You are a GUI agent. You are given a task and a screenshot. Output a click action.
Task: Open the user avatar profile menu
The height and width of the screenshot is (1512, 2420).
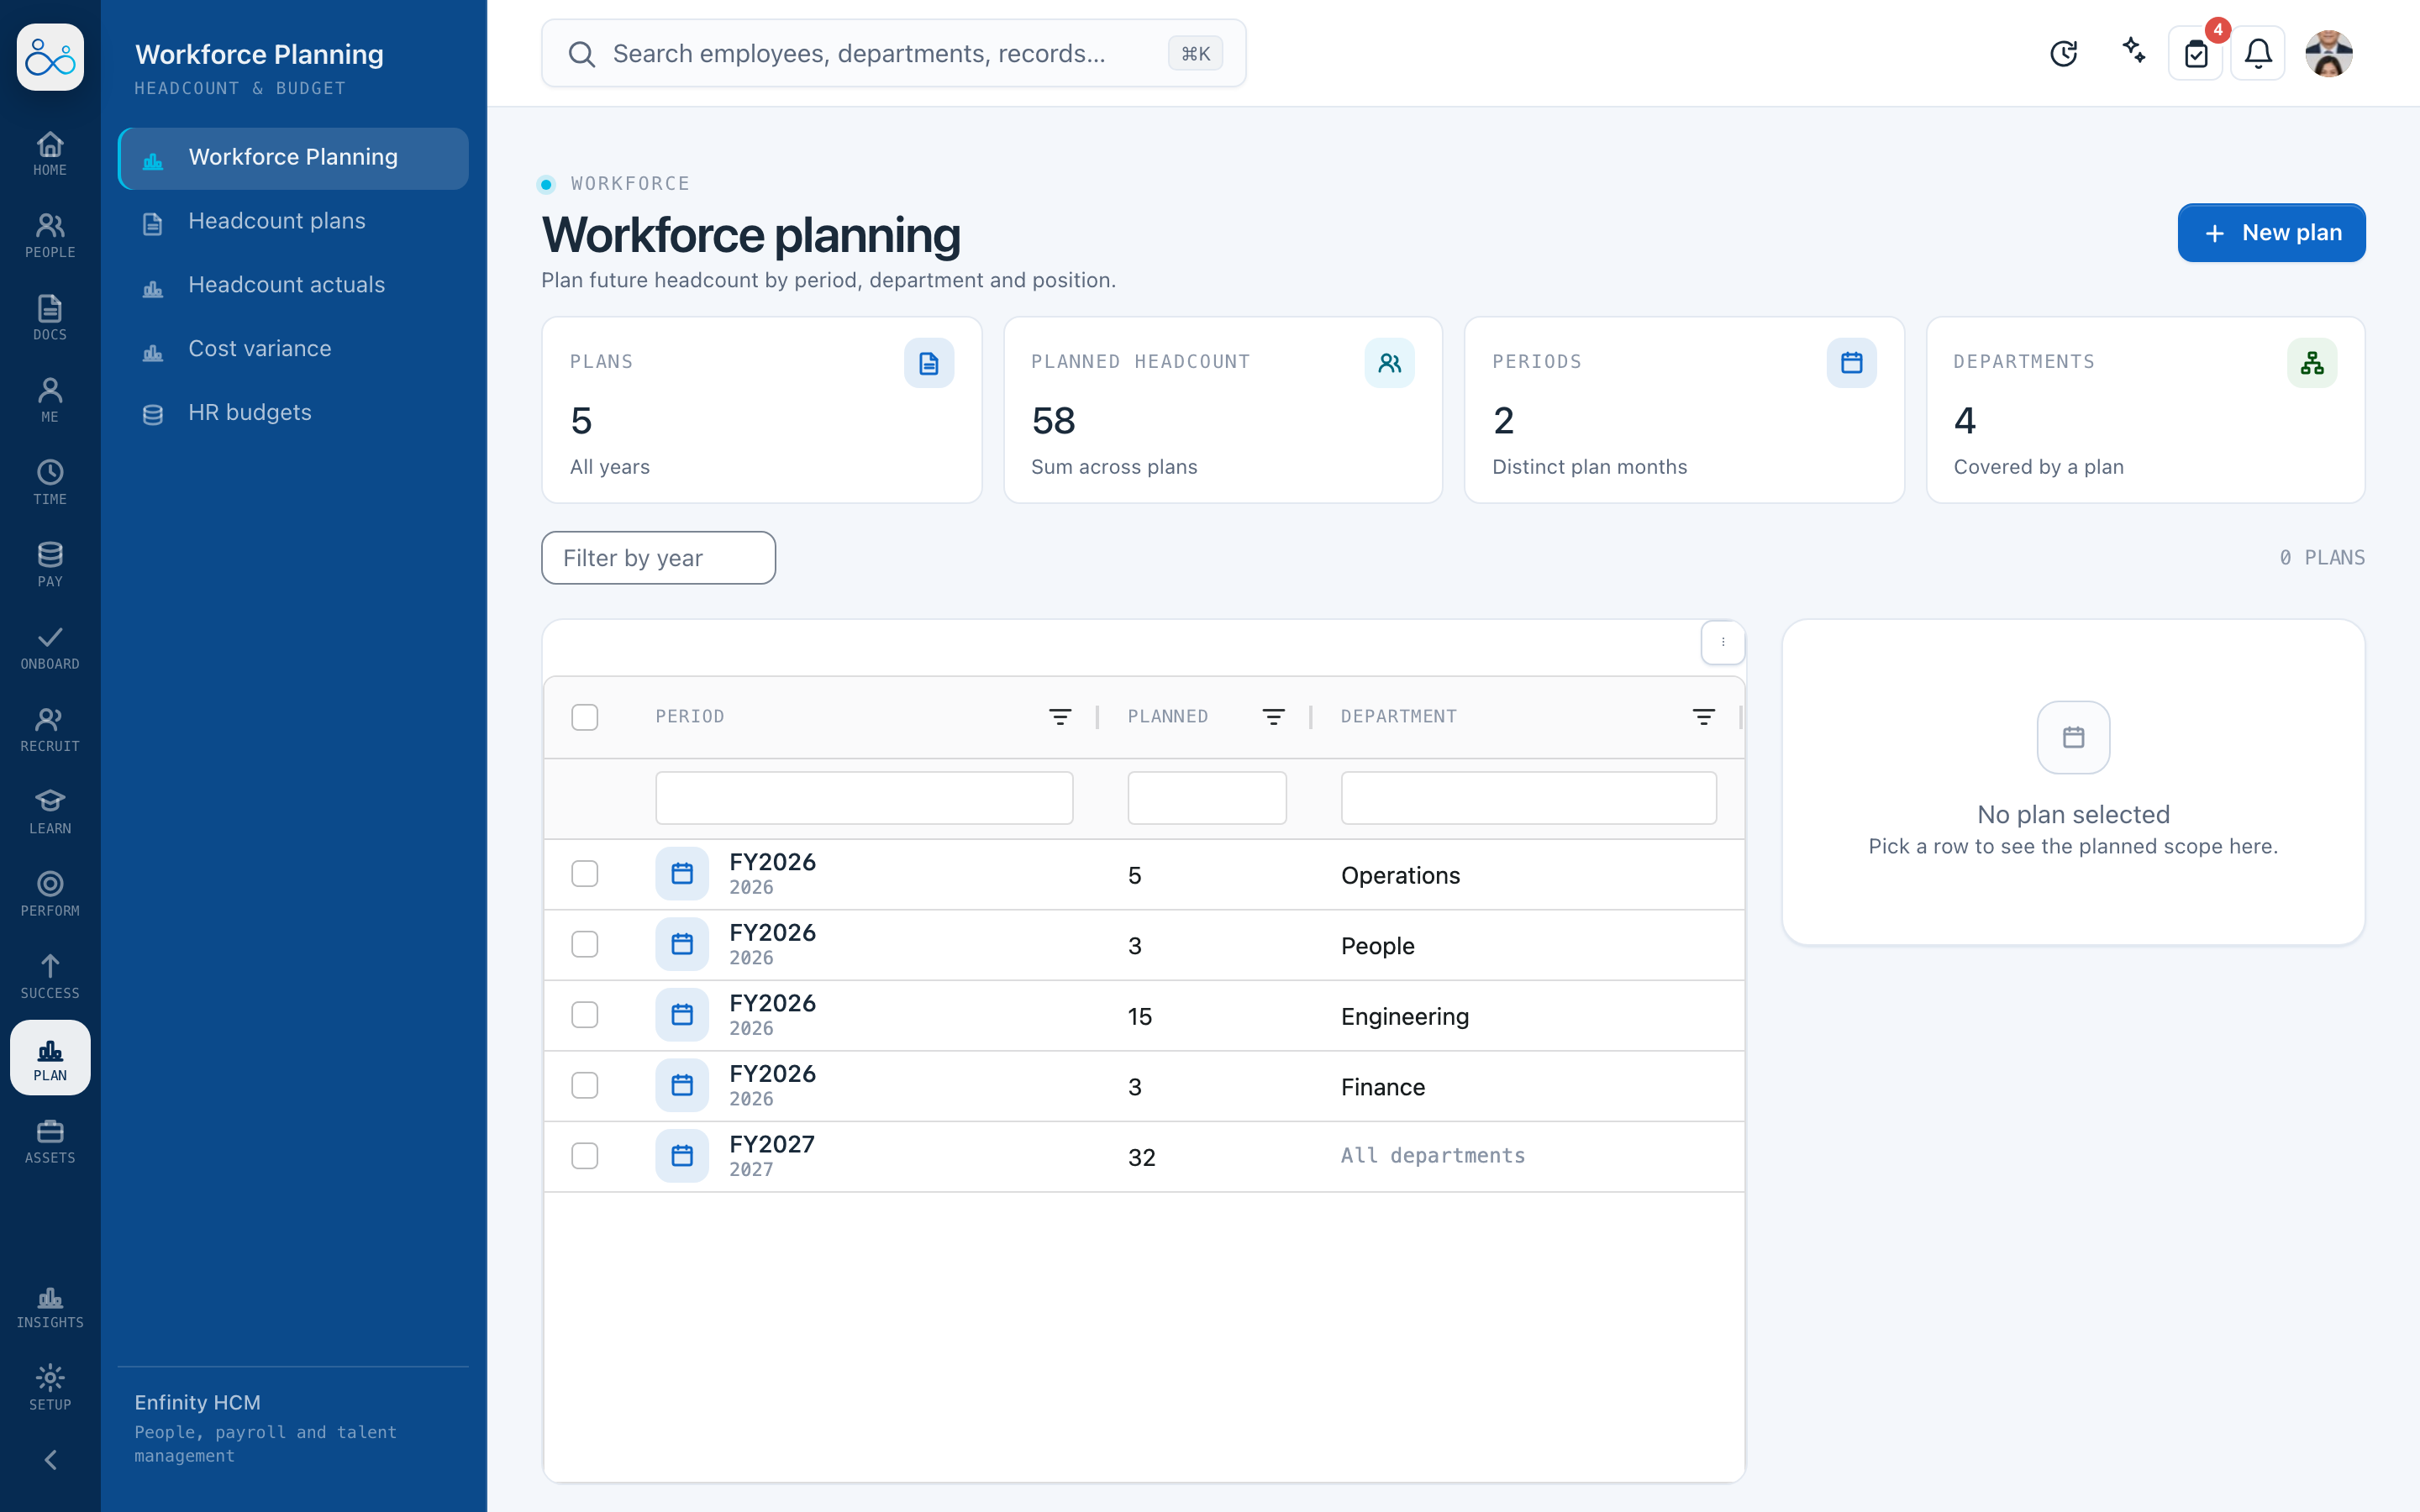[2329, 53]
